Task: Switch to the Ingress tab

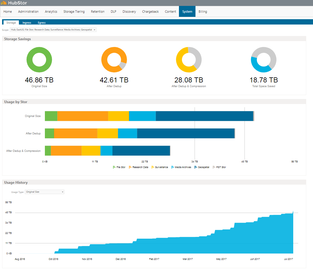Action: (27, 22)
